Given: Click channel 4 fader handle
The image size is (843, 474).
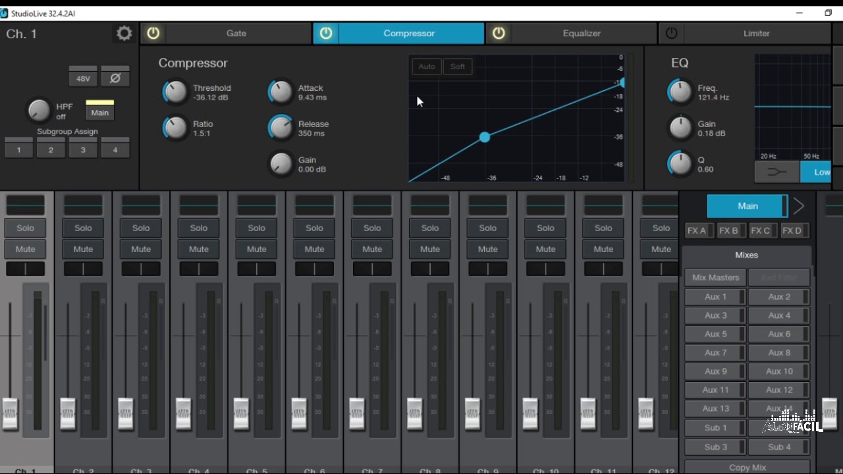Looking at the screenshot, I should tap(184, 414).
